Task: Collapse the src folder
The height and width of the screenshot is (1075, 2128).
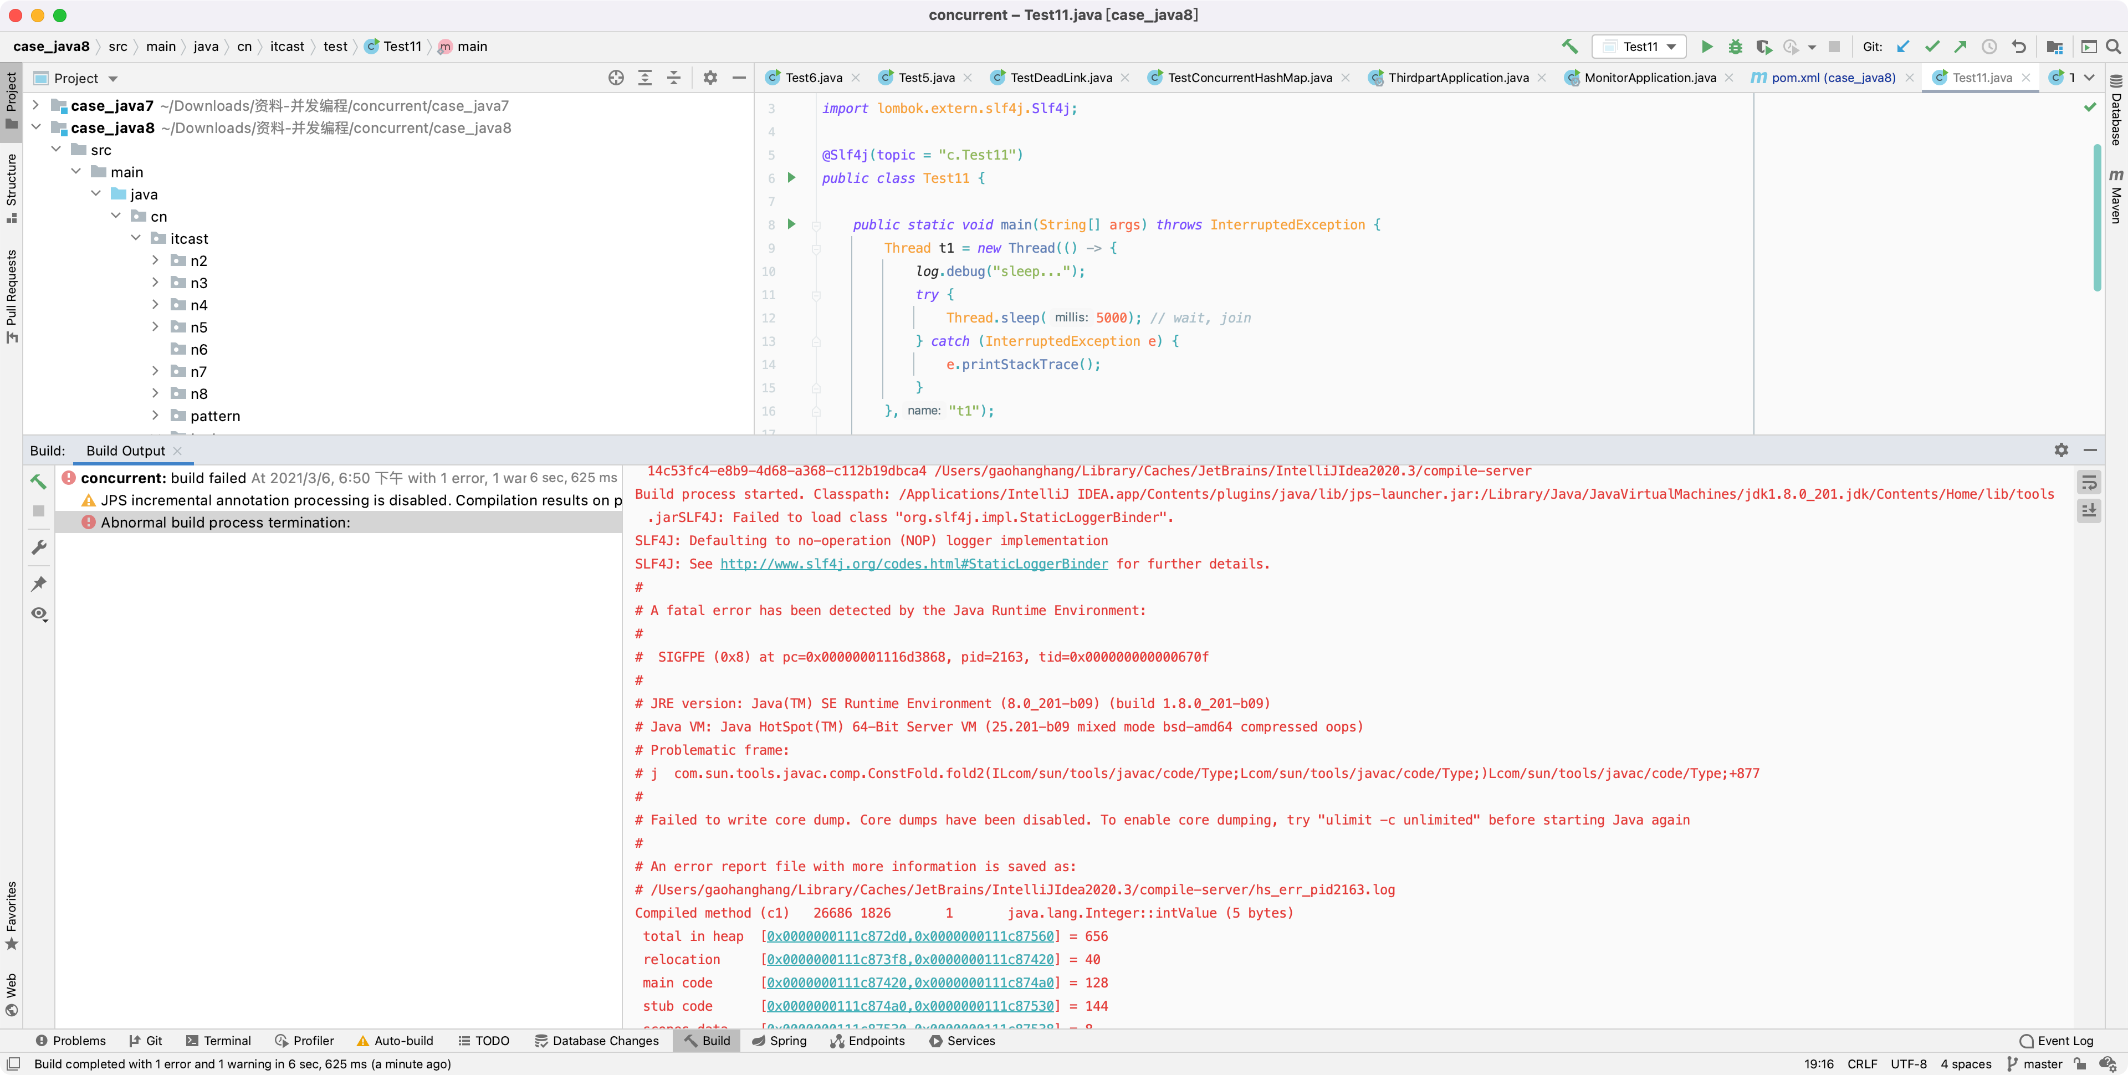Action: coord(56,150)
